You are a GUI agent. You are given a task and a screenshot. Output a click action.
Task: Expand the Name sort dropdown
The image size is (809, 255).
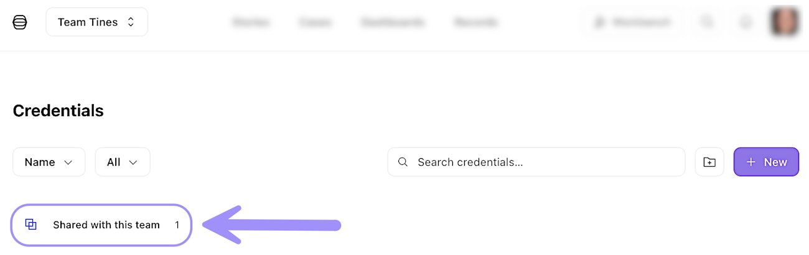tap(49, 162)
